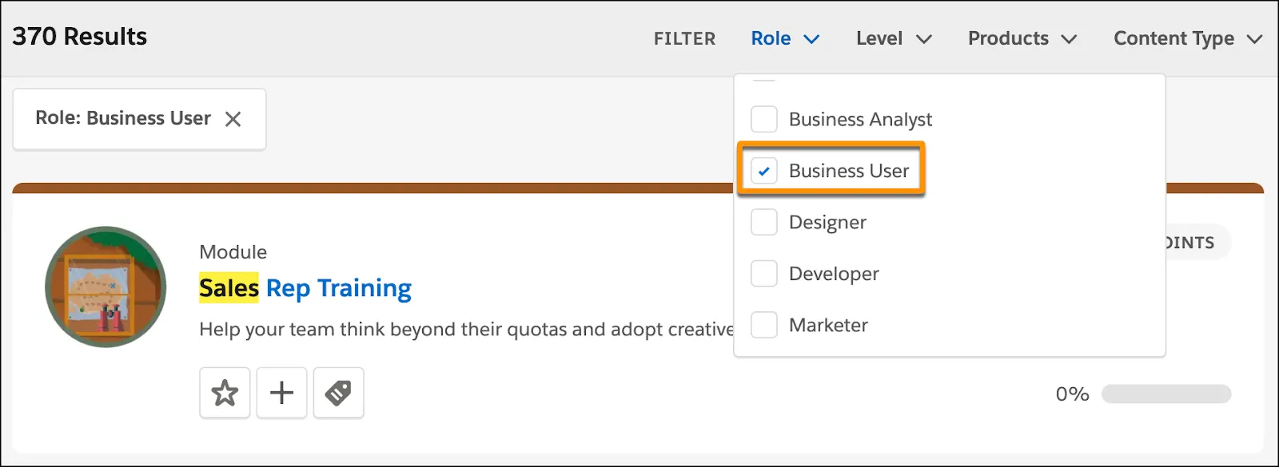Click the 0% progress bar
The height and width of the screenshot is (467, 1279).
click(1165, 394)
